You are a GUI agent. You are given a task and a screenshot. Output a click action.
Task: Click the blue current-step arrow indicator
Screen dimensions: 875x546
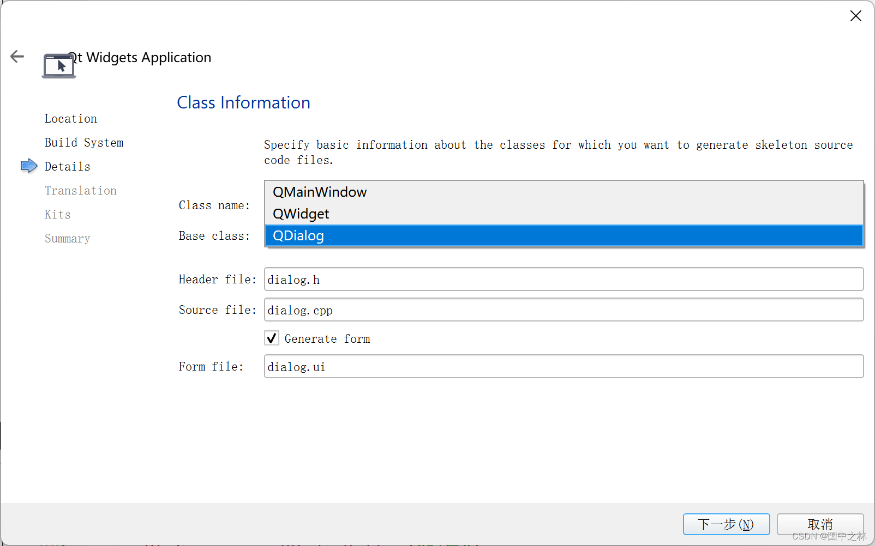[29, 166]
